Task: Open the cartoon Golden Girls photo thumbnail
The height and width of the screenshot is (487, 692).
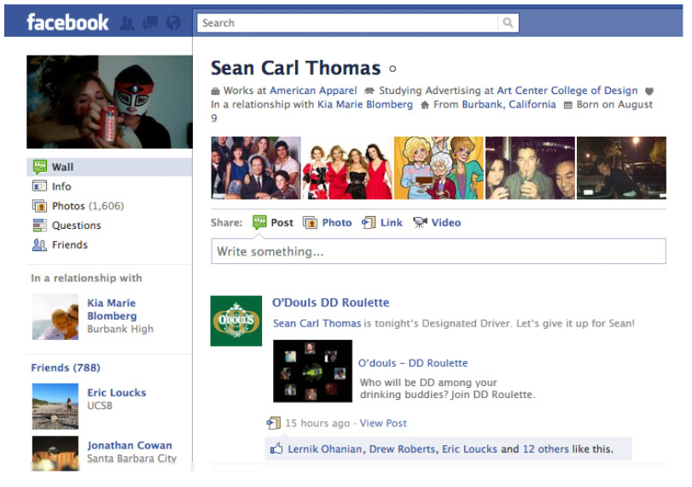Action: tap(439, 168)
